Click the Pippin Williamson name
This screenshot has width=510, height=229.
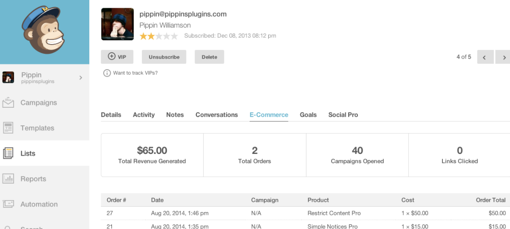point(165,25)
